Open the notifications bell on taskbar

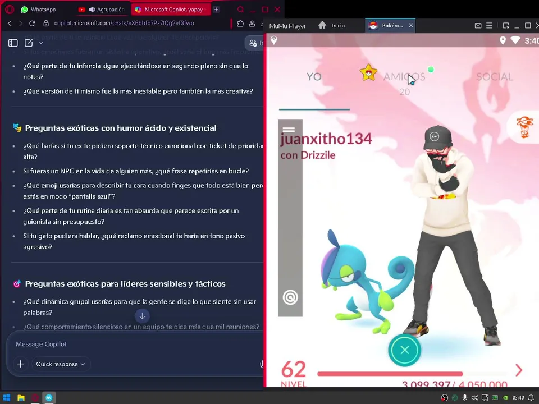pos(531,398)
